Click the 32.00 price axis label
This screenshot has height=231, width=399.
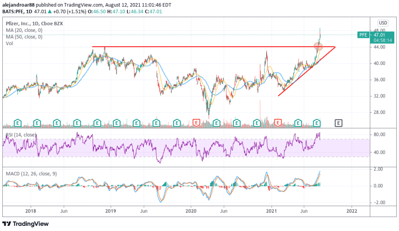(x=379, y=96)
